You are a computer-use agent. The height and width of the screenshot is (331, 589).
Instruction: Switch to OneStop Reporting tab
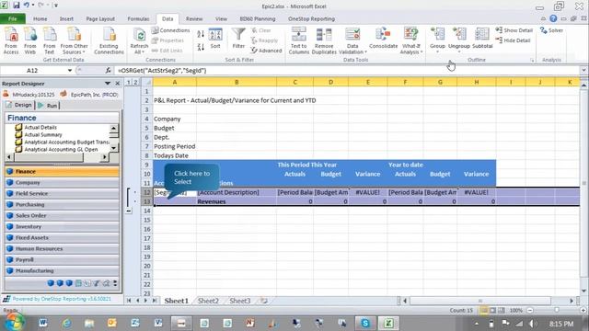pos(311,18)
